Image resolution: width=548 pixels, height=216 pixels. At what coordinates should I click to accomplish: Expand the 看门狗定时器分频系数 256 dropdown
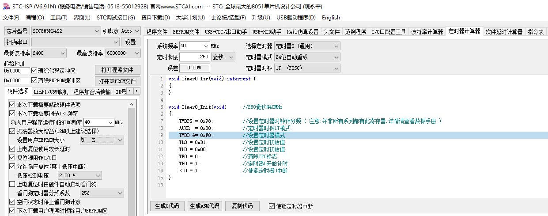(120, 193)
